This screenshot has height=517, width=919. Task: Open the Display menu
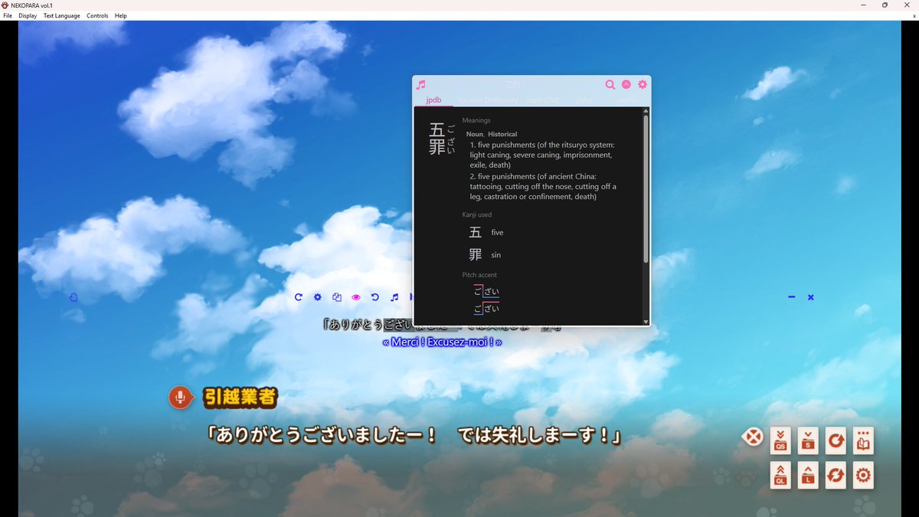click(28, 15)
